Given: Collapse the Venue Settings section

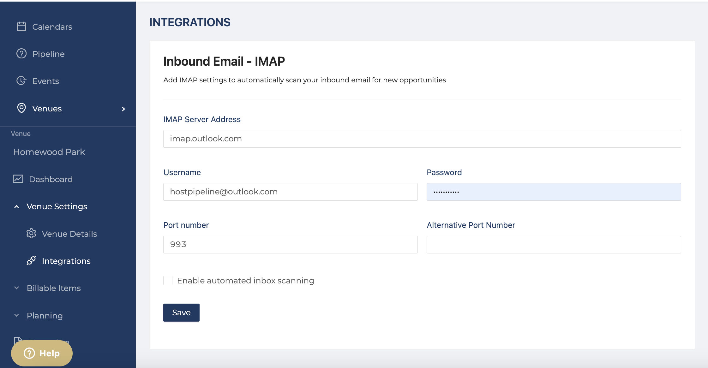Looking at the screenshot, I should point(17,206).
